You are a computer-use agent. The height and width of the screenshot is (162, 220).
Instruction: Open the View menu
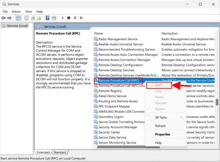click(28, 11)
